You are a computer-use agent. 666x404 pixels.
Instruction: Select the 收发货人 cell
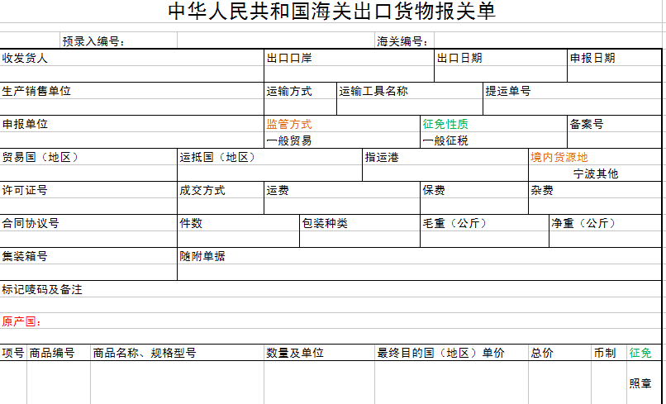(x=131, y=58)
